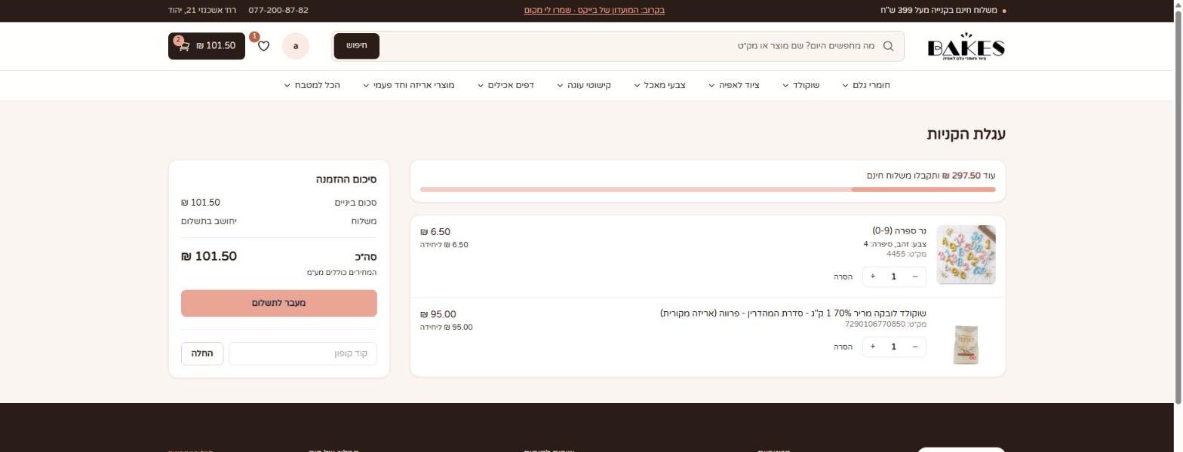Viewport: 1183px width, 452px height.
Task: Open the קישוטי עוגה menu
Action: [x=584, y=85]
